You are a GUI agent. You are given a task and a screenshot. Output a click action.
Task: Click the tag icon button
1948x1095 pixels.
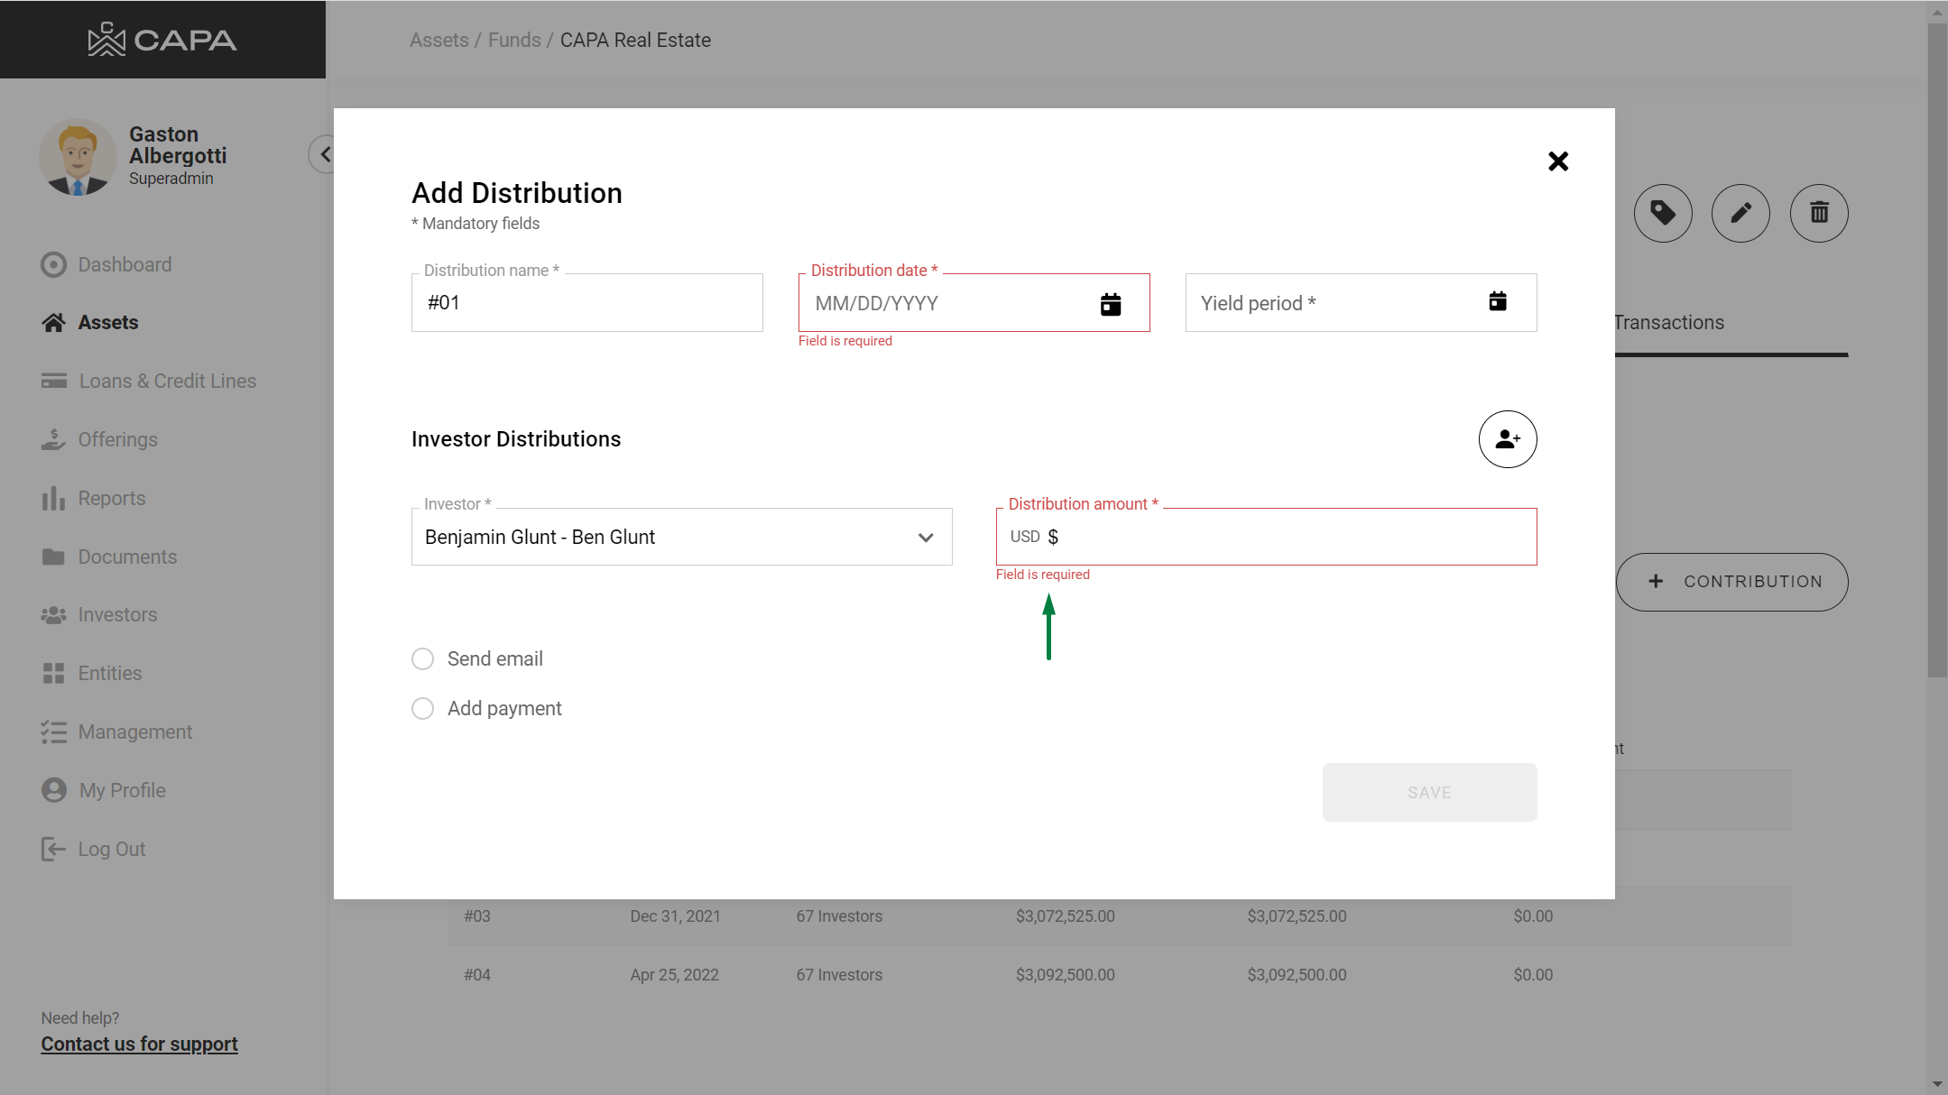tap(1662, 213)
